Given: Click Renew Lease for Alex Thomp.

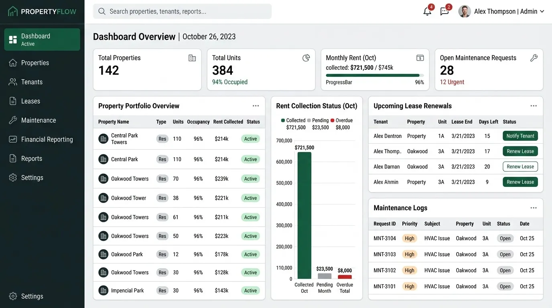Looking at the screenshot, I should tap(520, 151).
